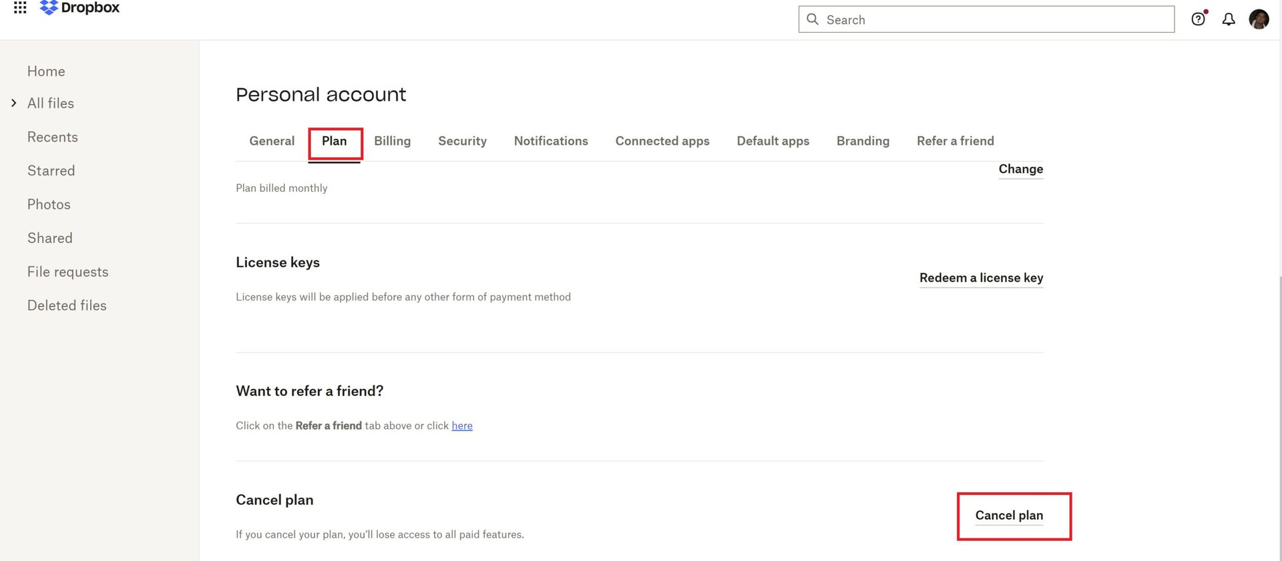Click the Cancel plan link button

coord(1009,516)
